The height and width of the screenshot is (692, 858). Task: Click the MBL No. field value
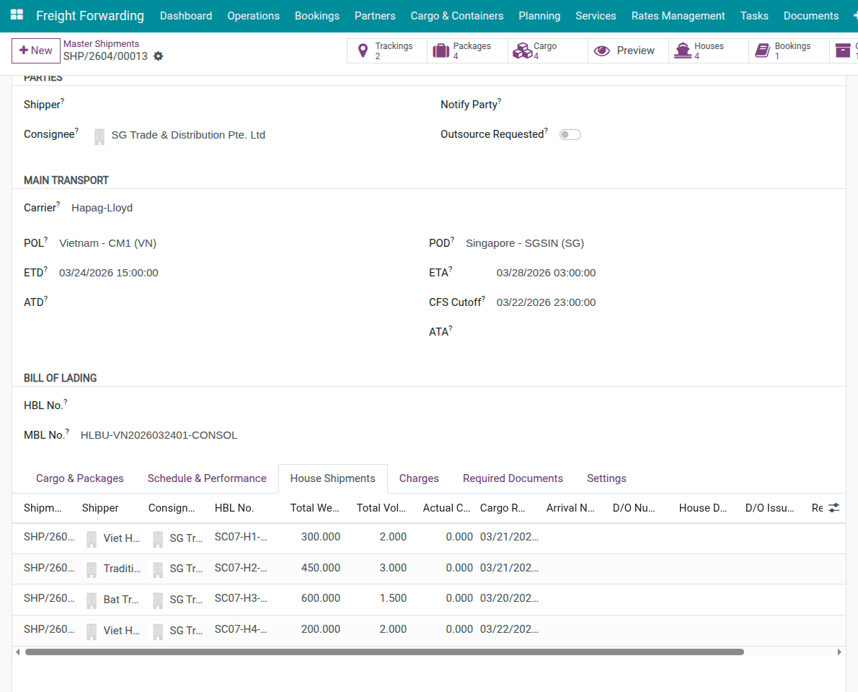[159, 435]
